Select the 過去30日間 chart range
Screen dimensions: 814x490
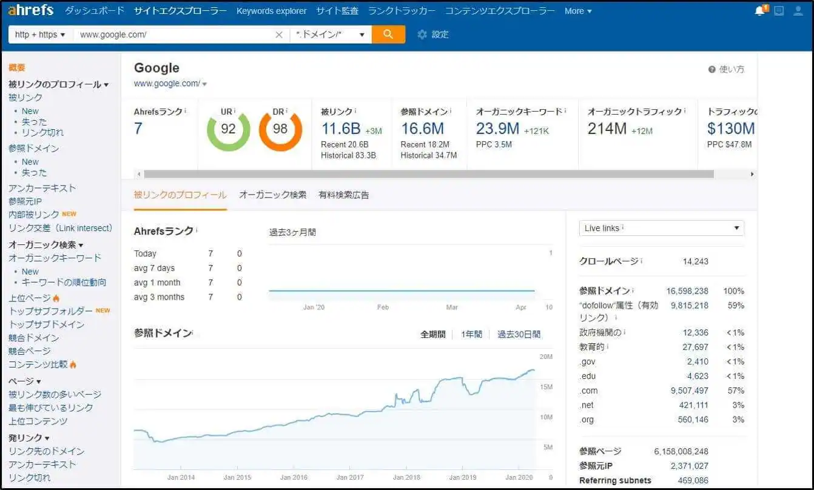click(519, 334)
